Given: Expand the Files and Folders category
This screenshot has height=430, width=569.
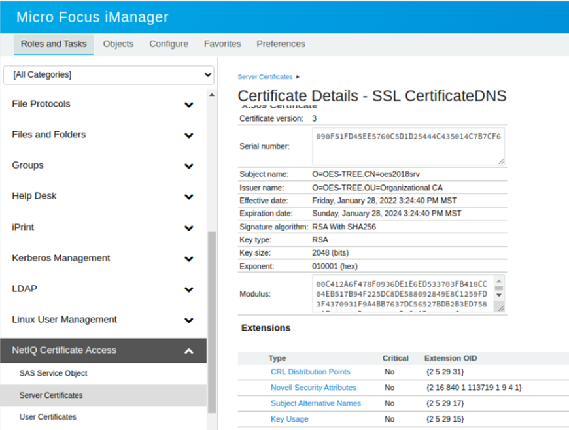Looking at the screenshot, I should [x=188, y=135].
